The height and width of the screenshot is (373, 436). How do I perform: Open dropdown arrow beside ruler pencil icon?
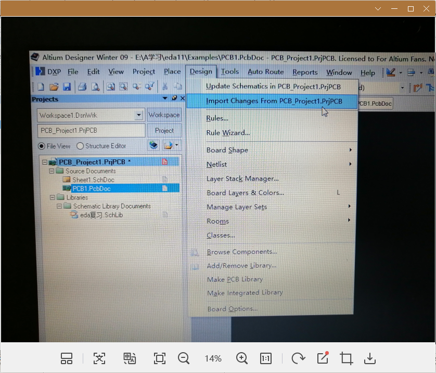click(401, 72)
